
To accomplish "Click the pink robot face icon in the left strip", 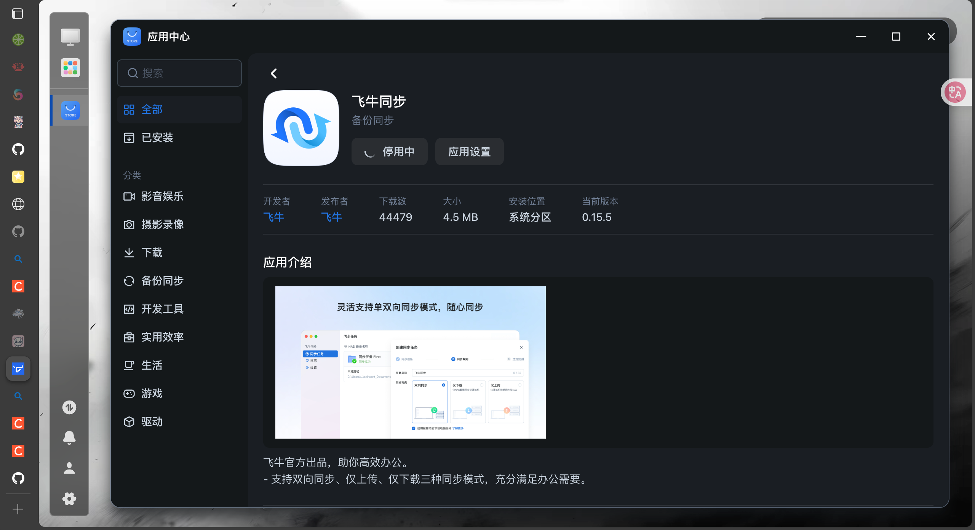I will 18,341.
